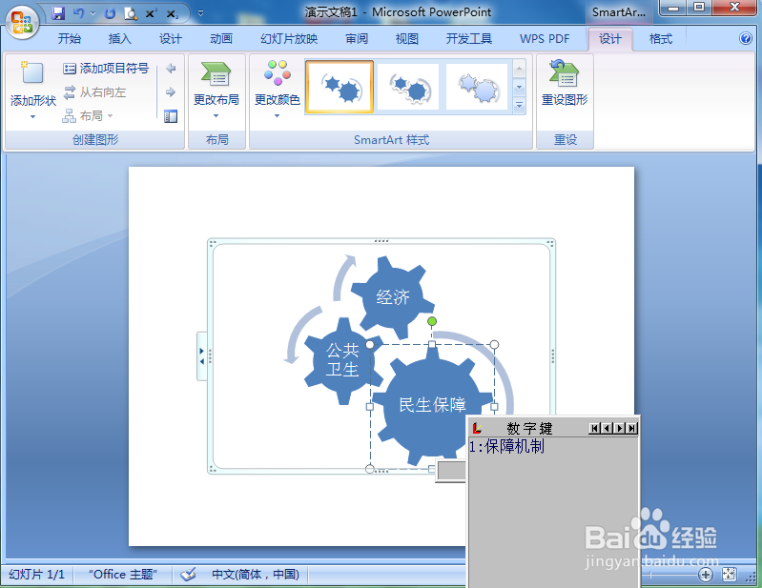Go to previous IME candidate page
Screen dimensions: 762x588
point(607,428)
